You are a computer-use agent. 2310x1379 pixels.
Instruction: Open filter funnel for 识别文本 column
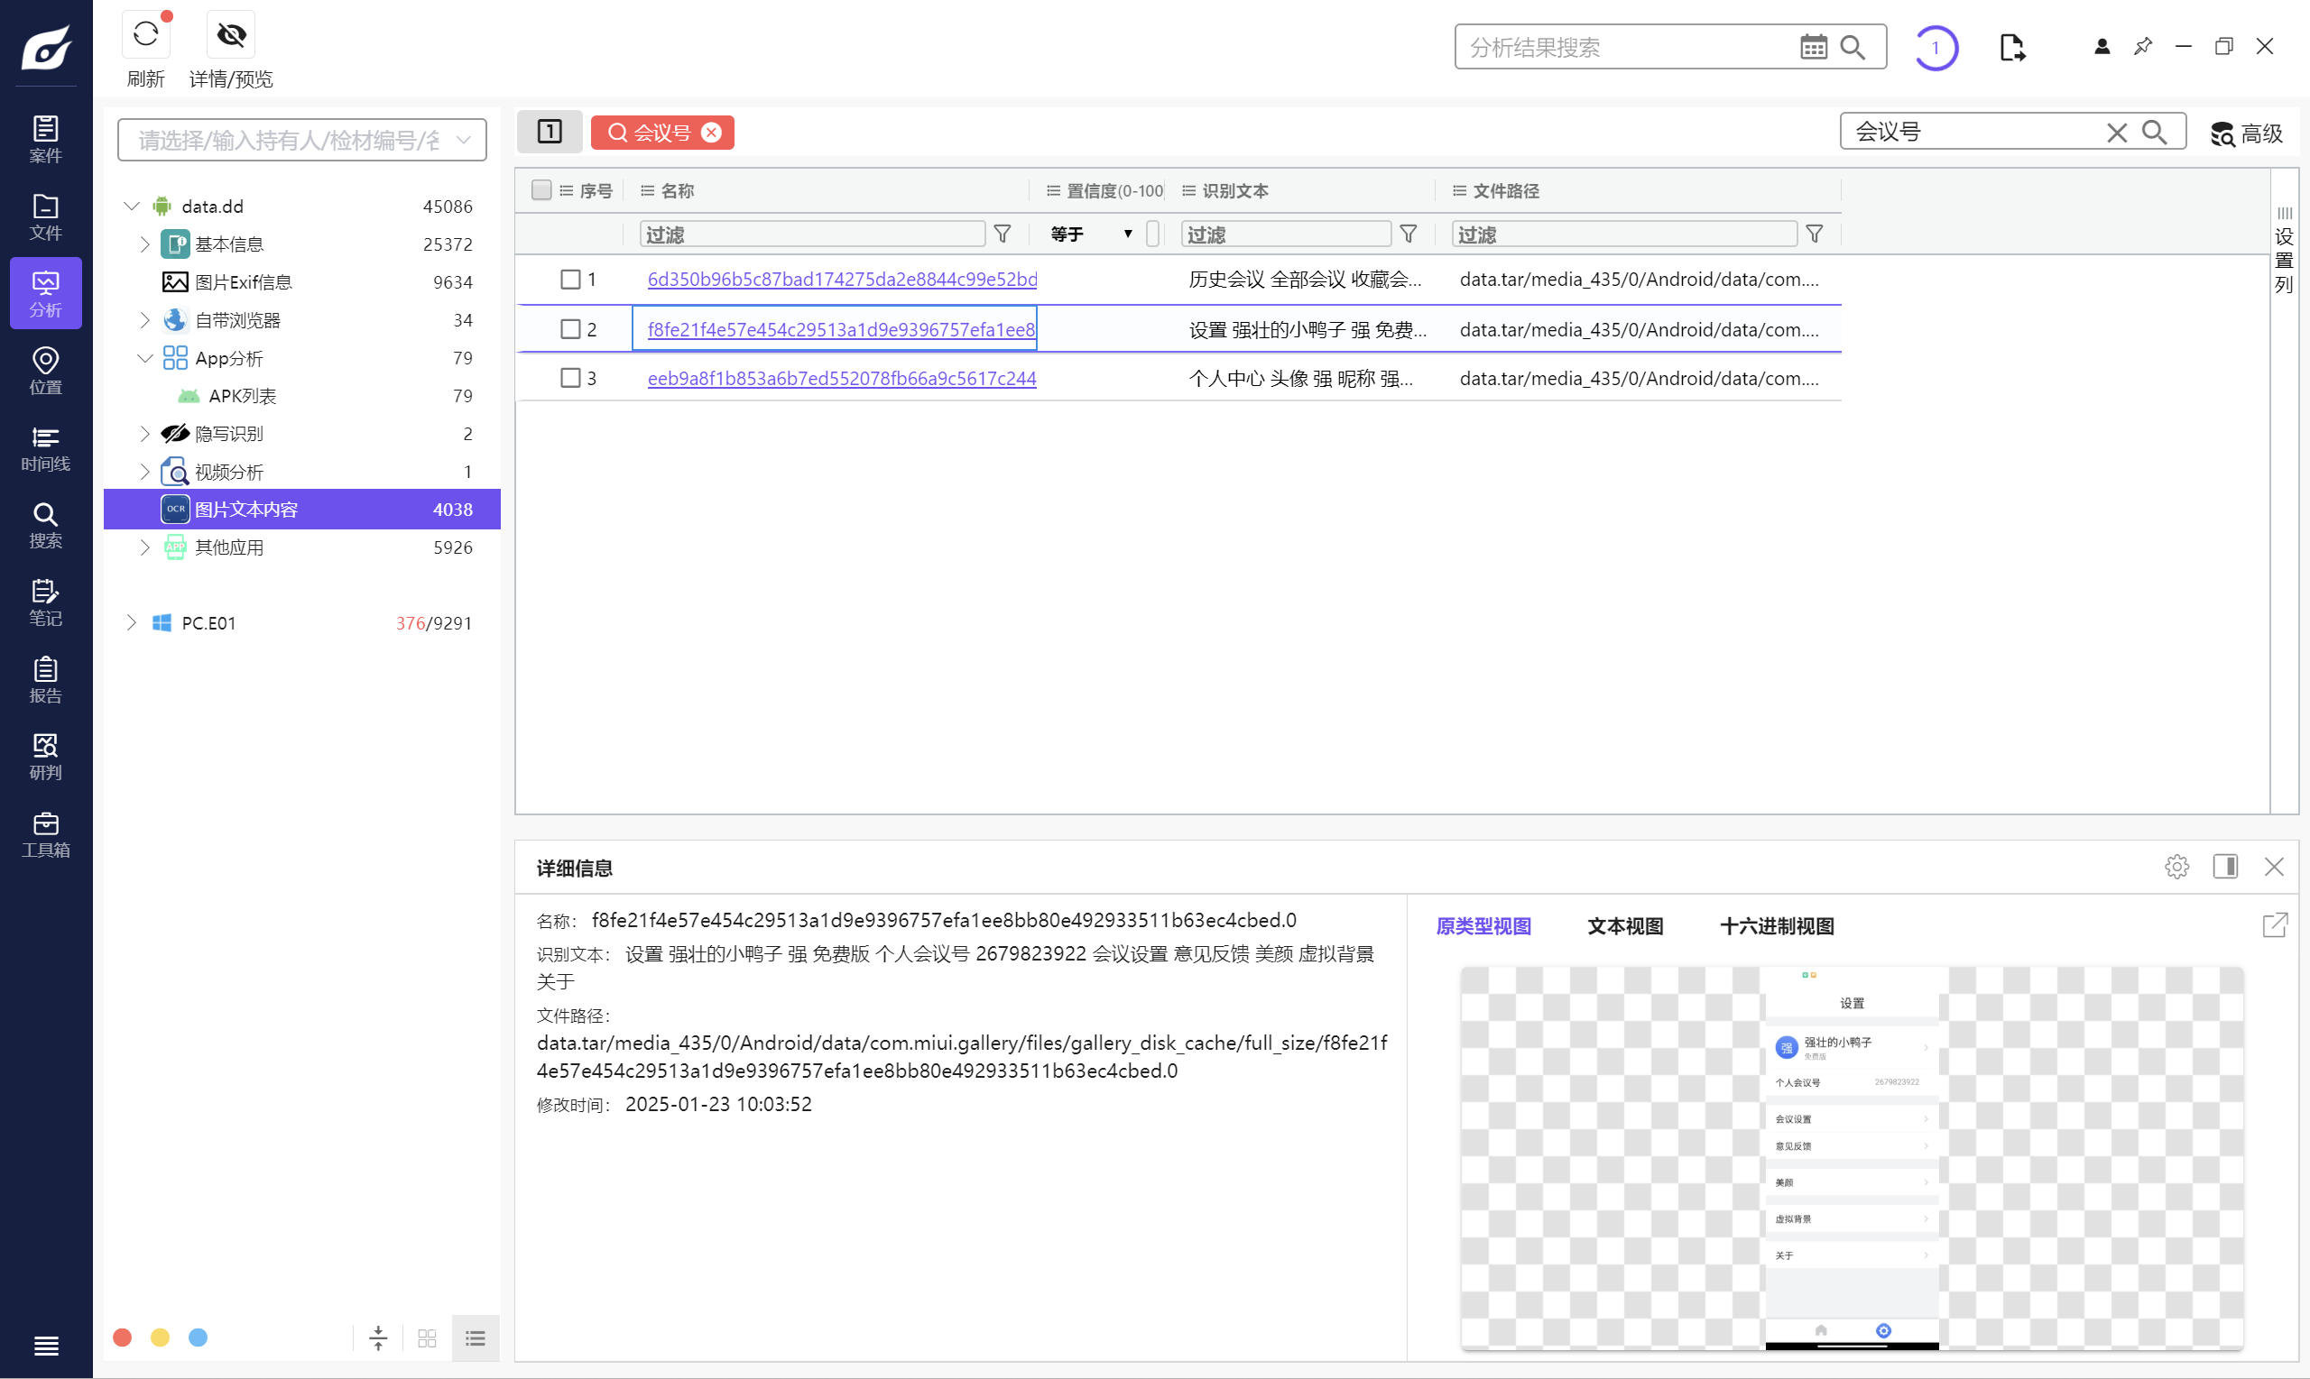coord(1409,234)
